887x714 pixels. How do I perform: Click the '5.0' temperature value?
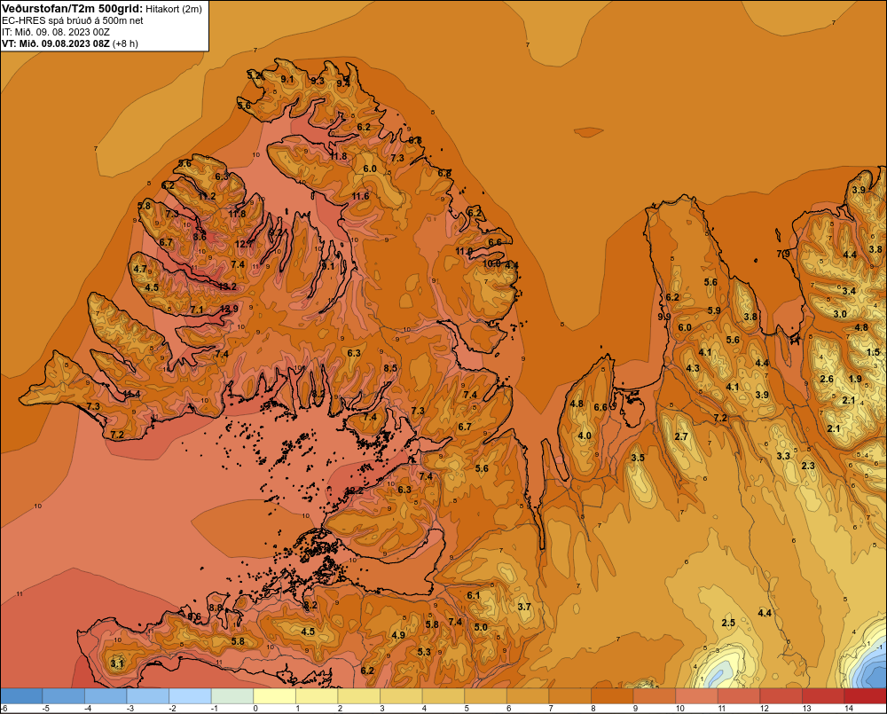[480, 627]
